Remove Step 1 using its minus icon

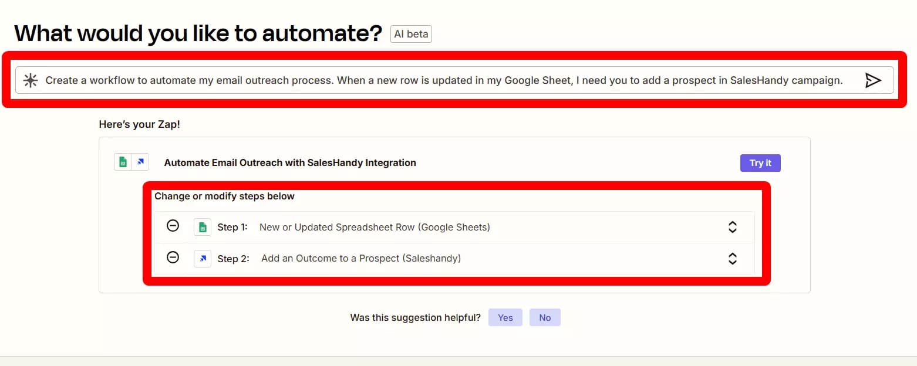click(x=173, y=226)
